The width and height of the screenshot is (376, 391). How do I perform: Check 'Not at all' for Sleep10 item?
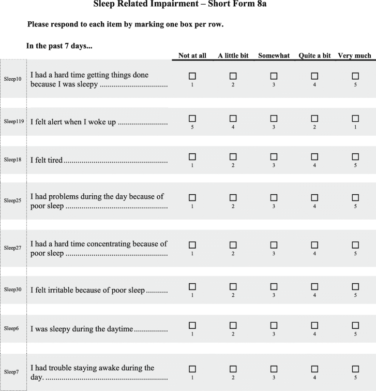(x=192, y=76)
